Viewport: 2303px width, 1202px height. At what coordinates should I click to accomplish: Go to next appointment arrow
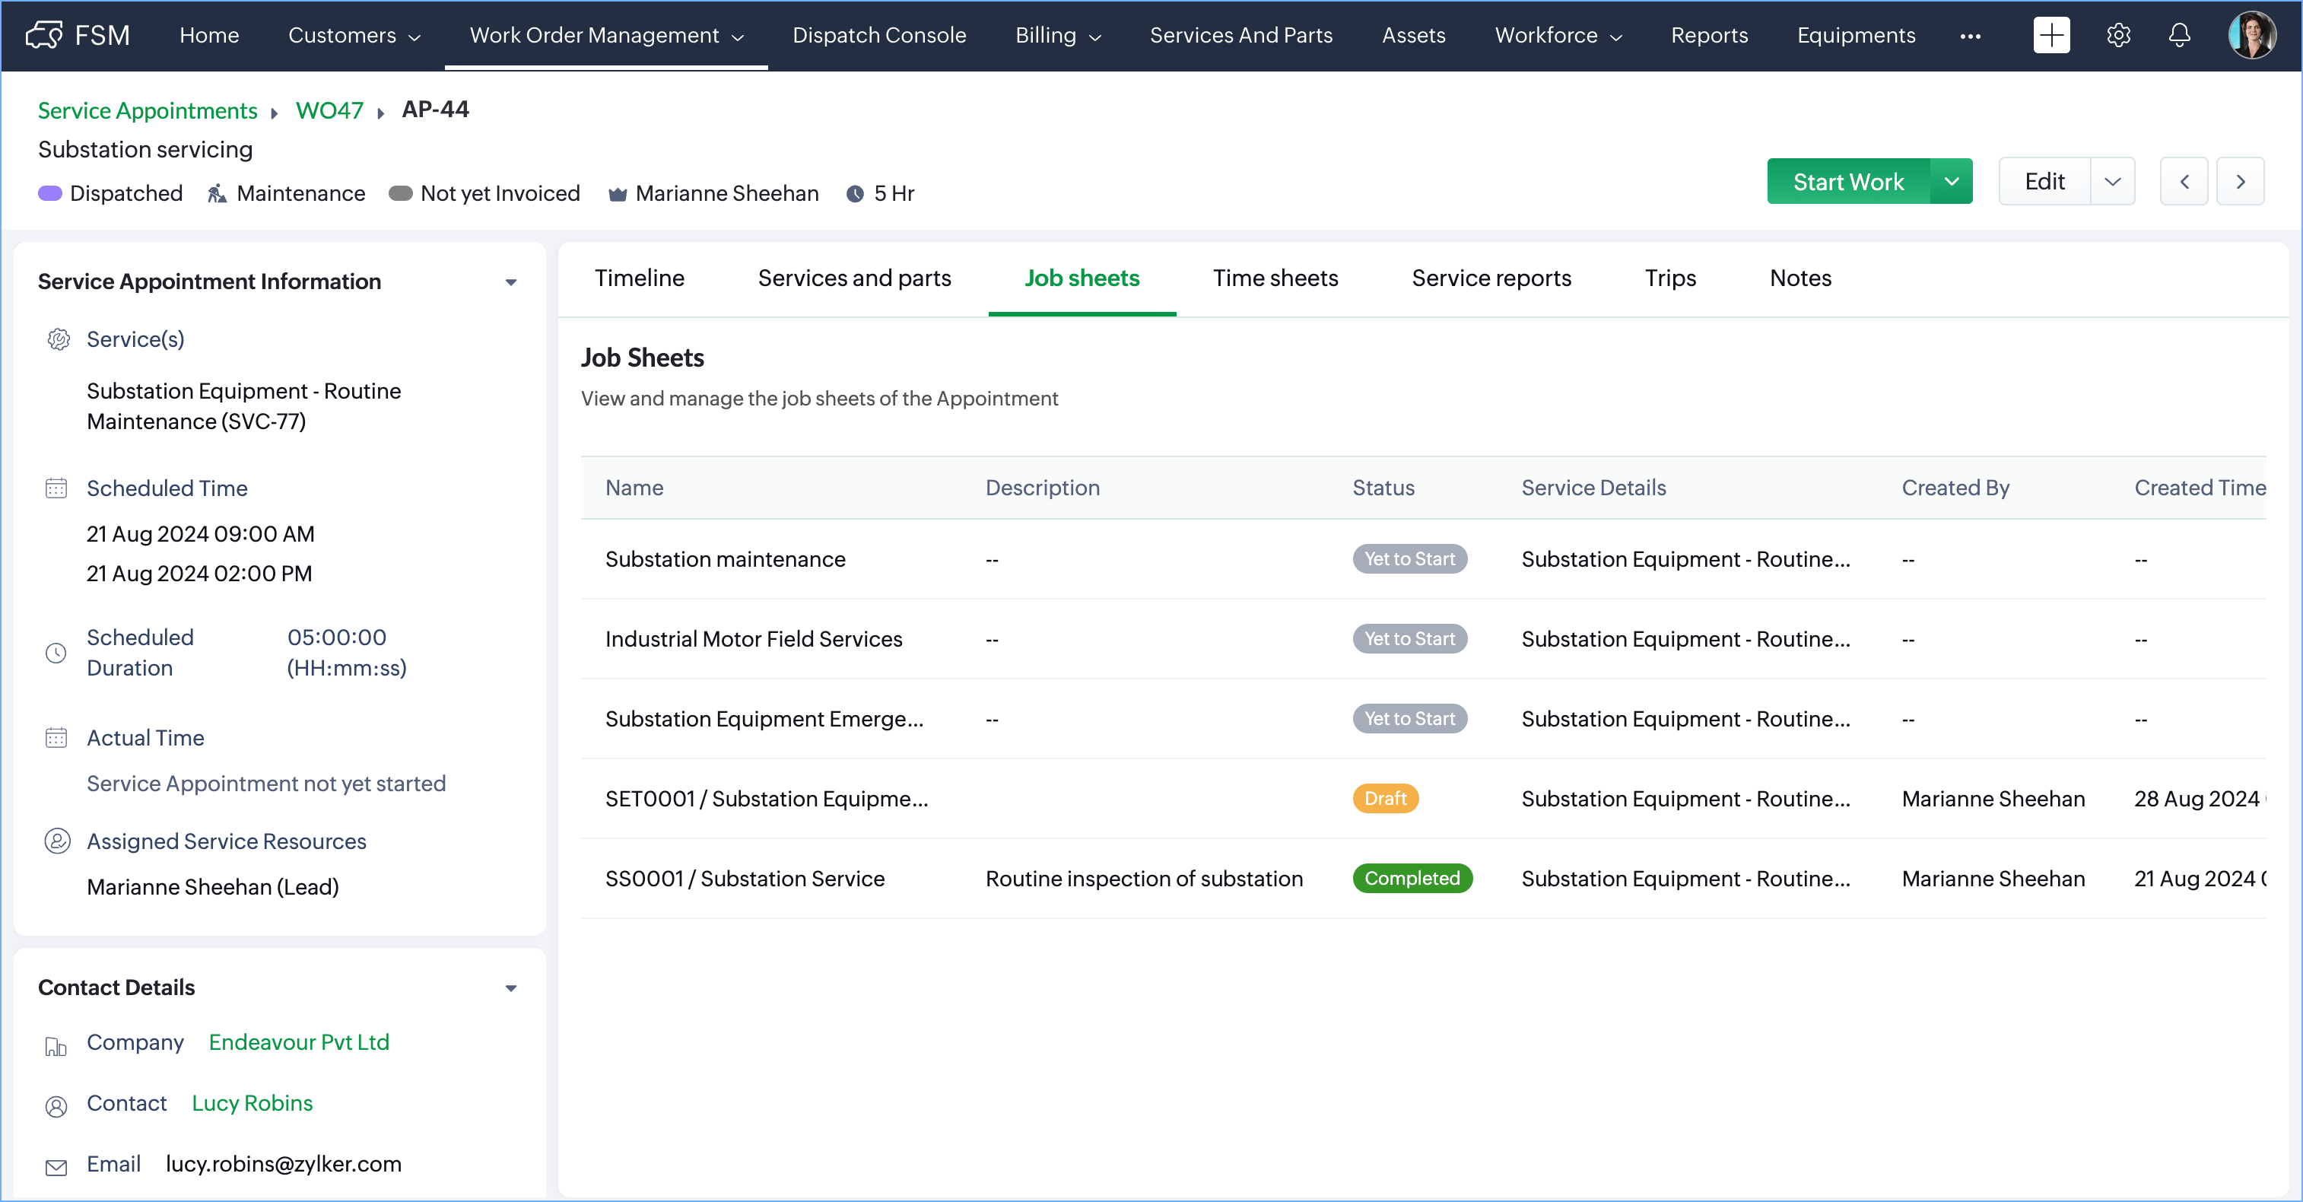(2240, 182)
